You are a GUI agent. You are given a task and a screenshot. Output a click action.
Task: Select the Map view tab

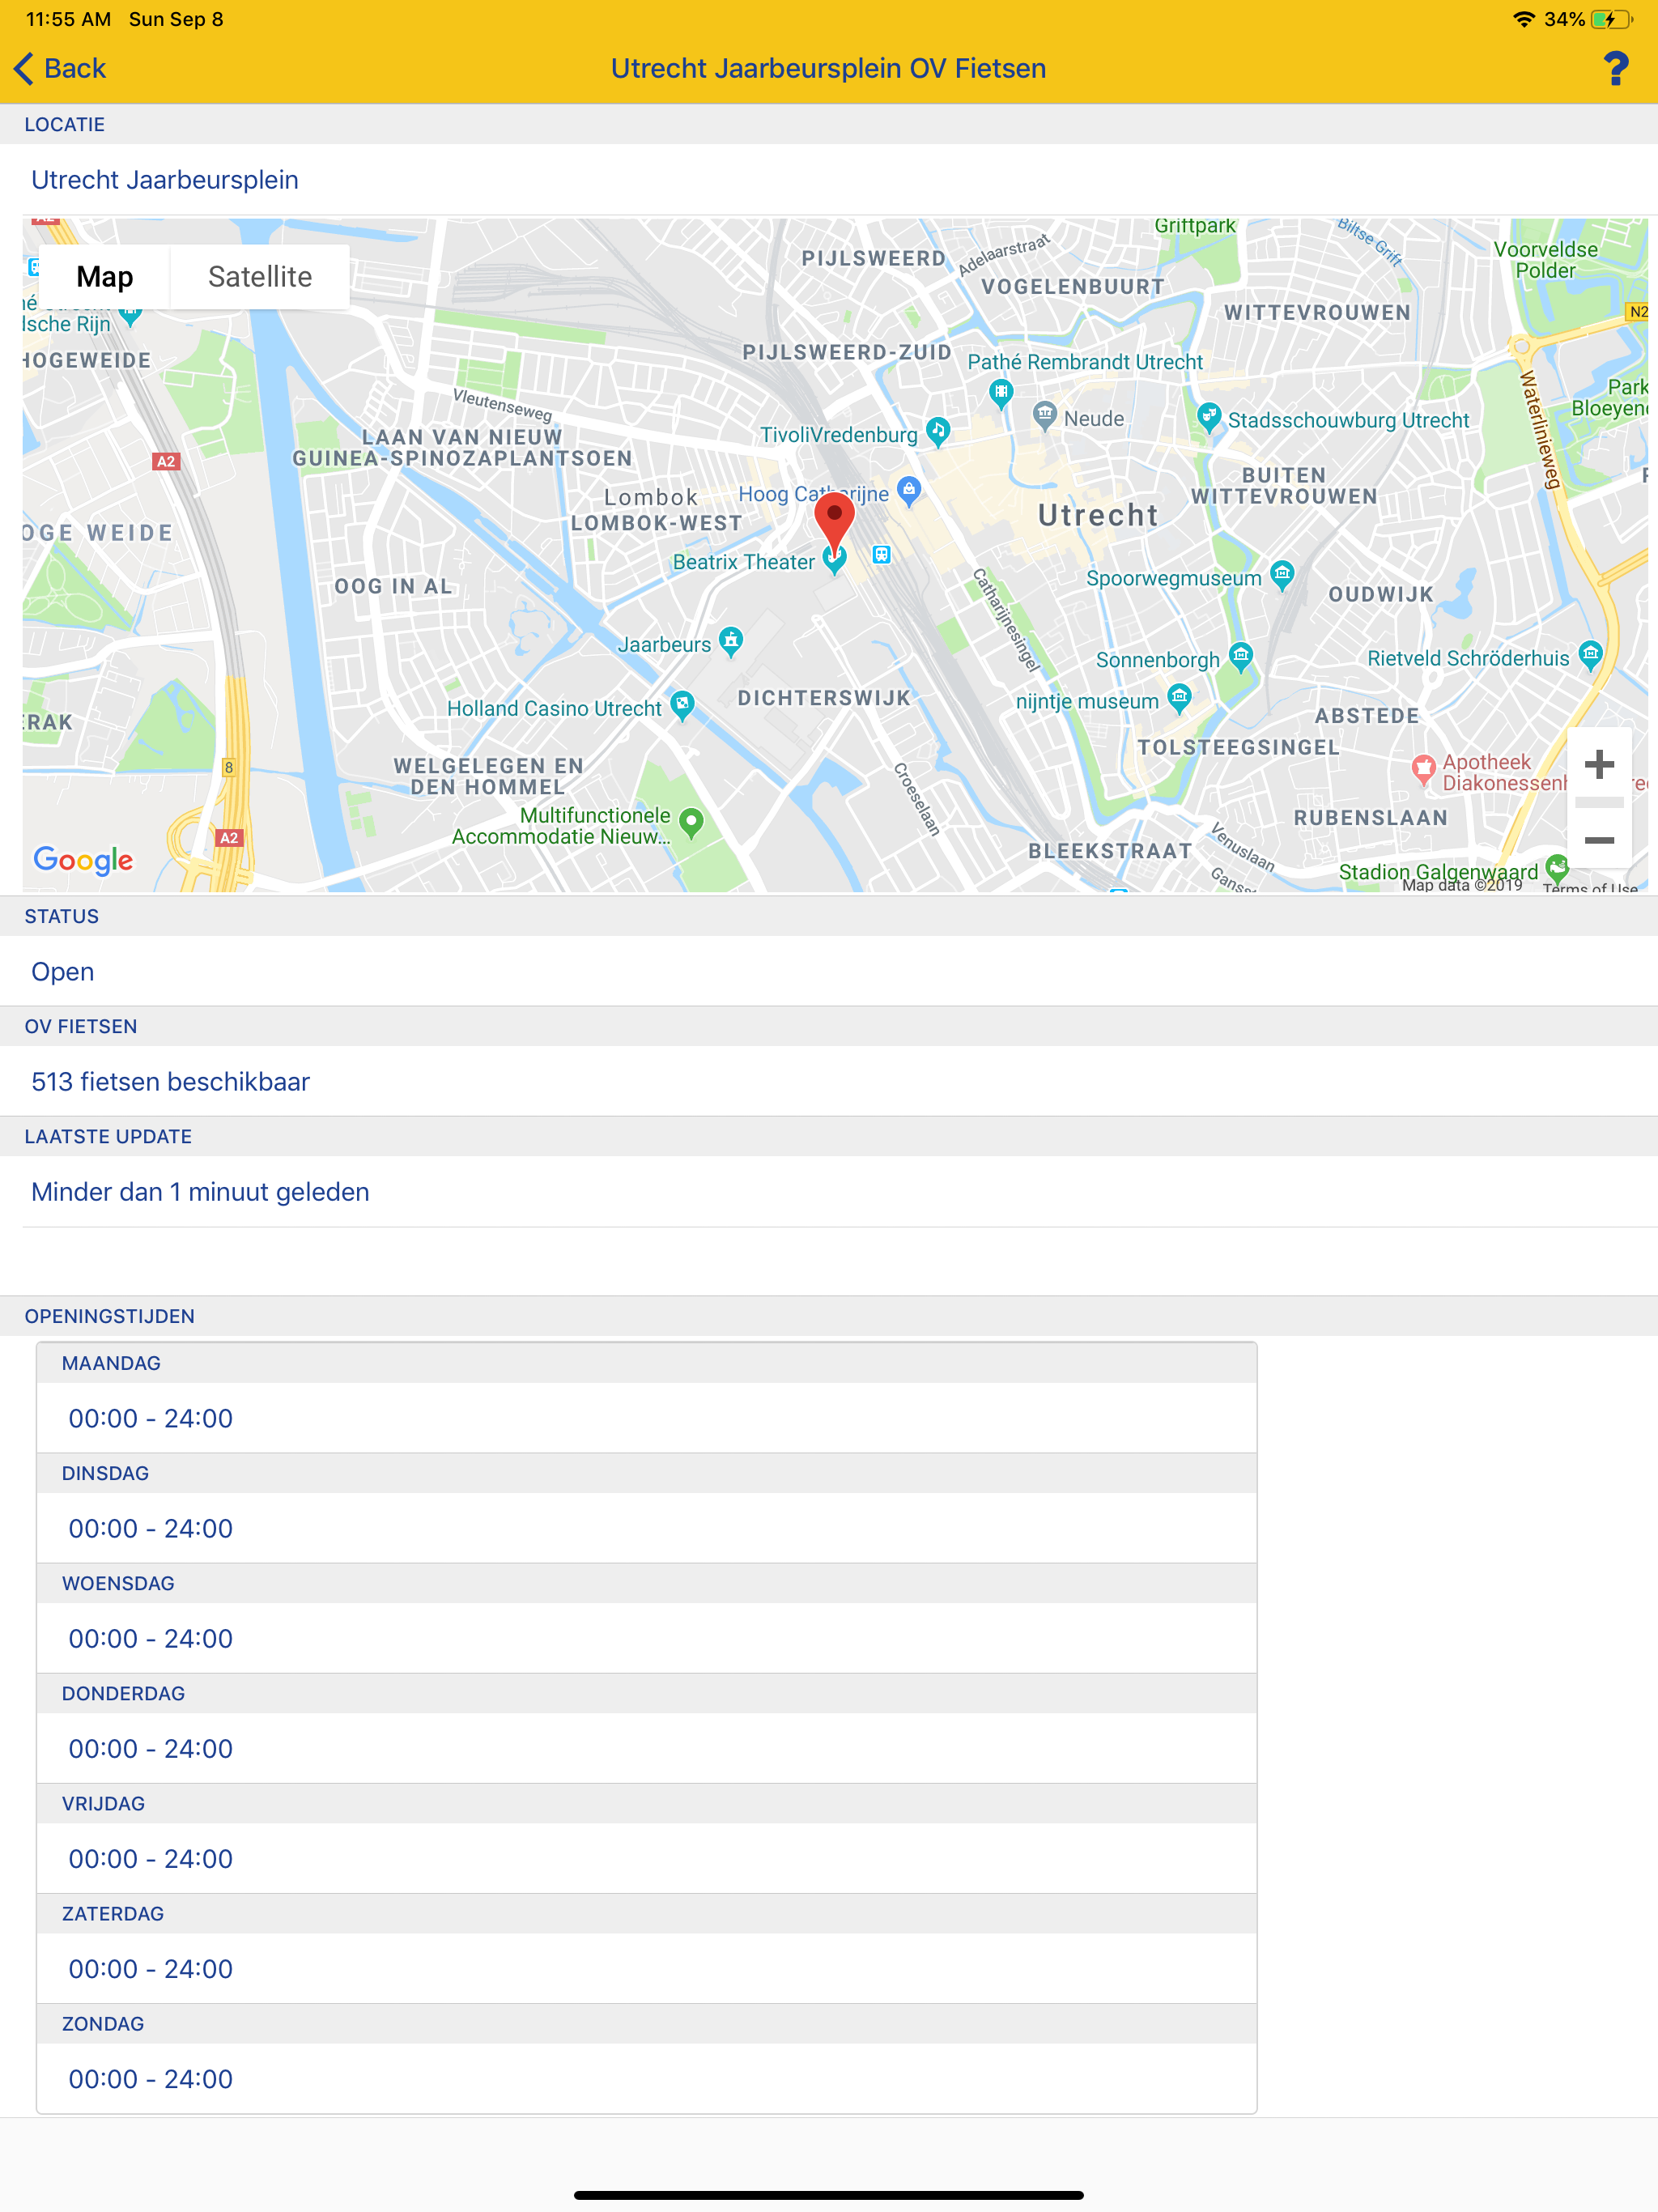(x=105, y=277)
